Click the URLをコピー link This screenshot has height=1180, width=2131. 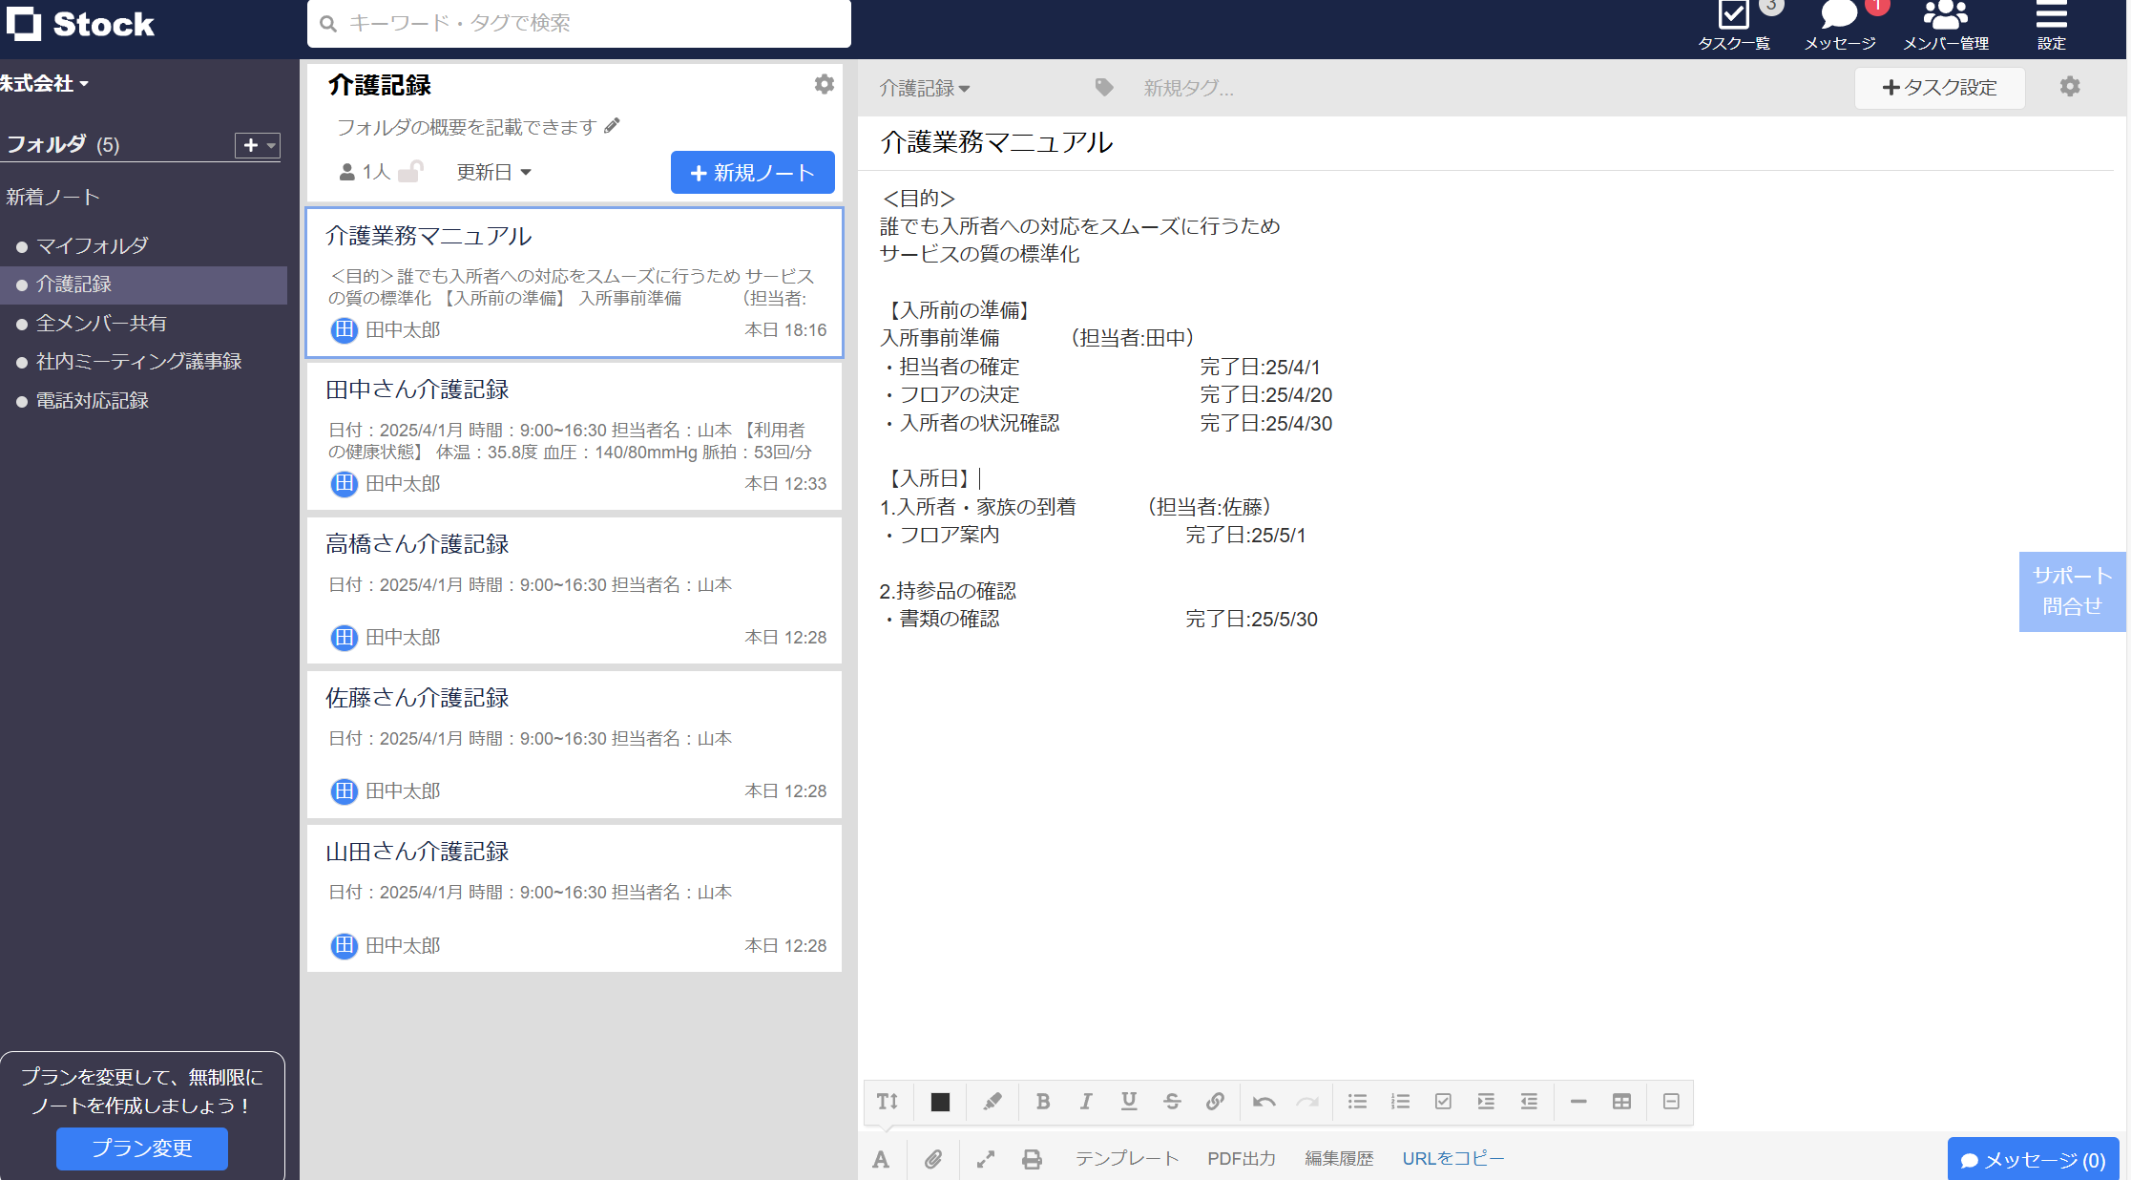[x=1452, y=1158]
